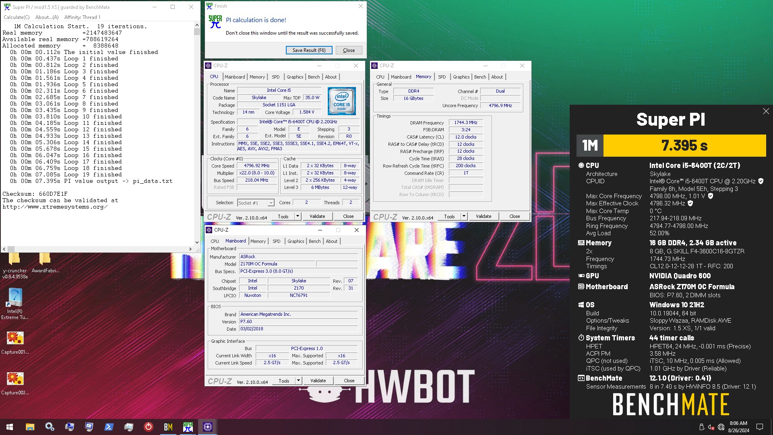This screenshot has width=773, height=435.
Task: Open taskbar remote desktop style icon
Action: (x=69, y=427)
